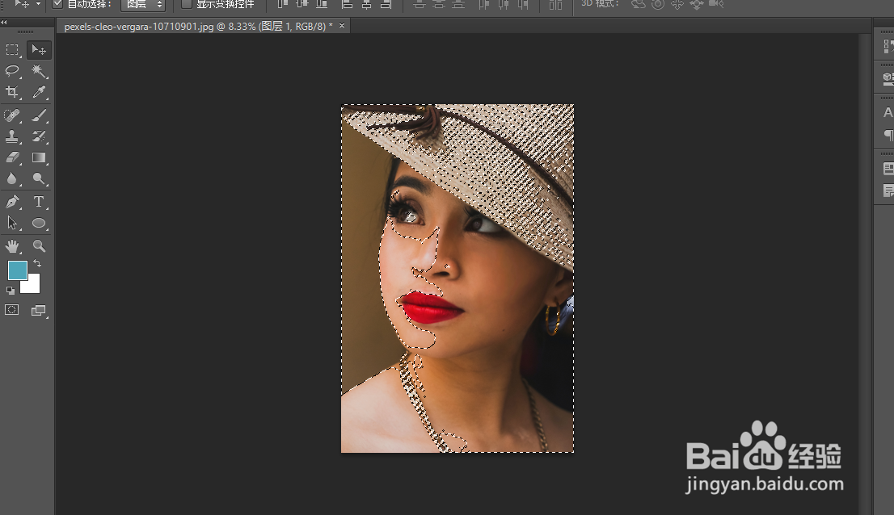This screenshot has height=515, width=894.
Task: Open the Move tool preset picker arrow
Action: click(38, 4)
